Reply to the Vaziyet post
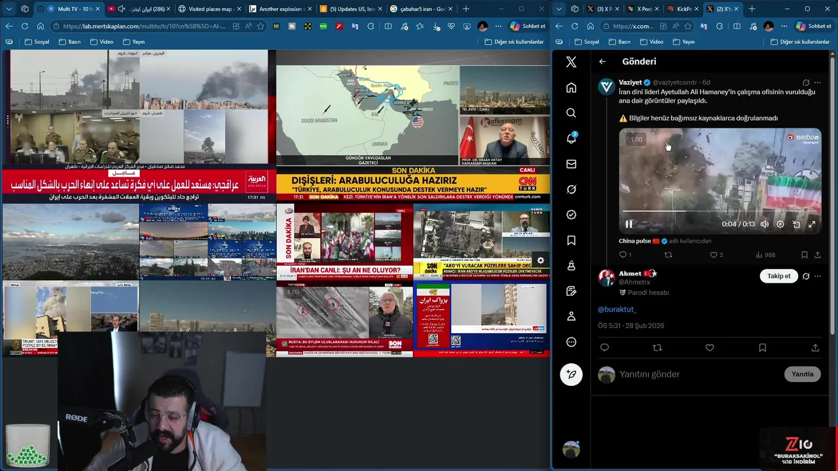Image resolution: width=838 pixels, height=471 pixels. (x=623, y=254)
